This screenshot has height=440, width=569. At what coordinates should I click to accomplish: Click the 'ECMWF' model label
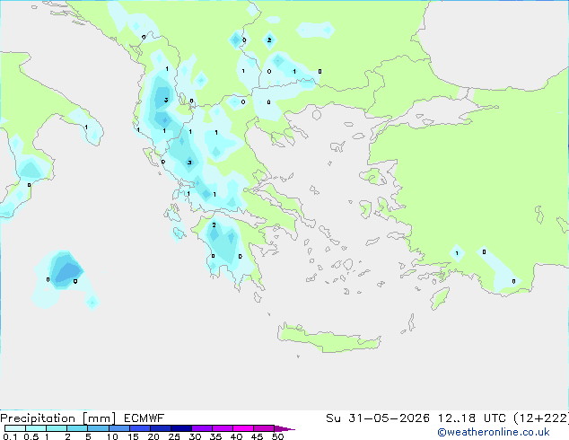click(x=144, y=418)
